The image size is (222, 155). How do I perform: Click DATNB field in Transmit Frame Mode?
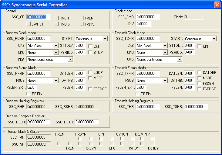(x=189, y=81)
